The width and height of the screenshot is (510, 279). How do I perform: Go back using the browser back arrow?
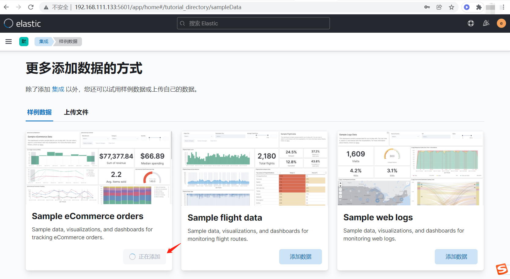click(x=6, y=7)
